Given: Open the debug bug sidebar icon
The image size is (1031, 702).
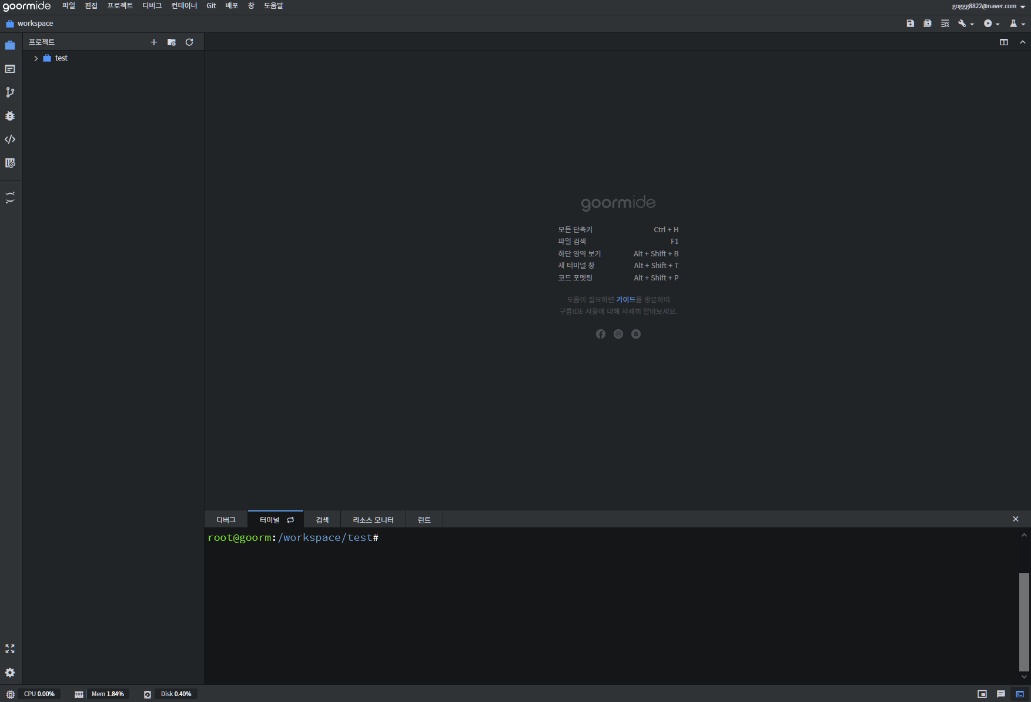Looking at the screenshot, I should 10,116.
